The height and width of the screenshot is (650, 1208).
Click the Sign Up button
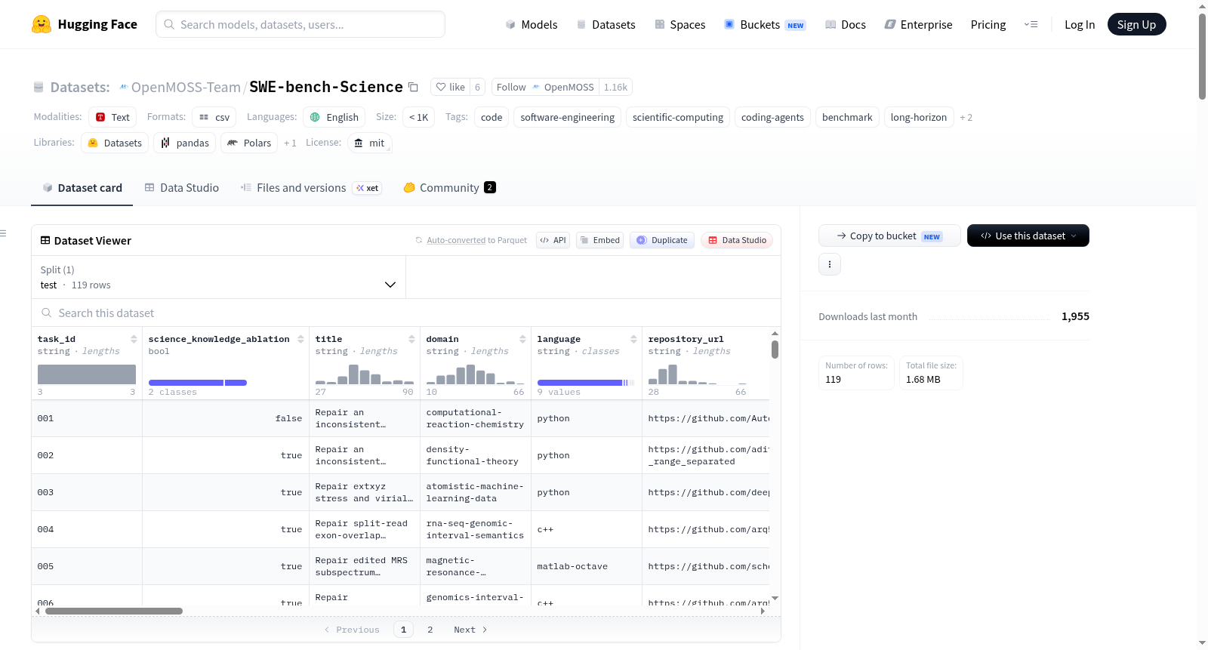[x=1136, y=24]
